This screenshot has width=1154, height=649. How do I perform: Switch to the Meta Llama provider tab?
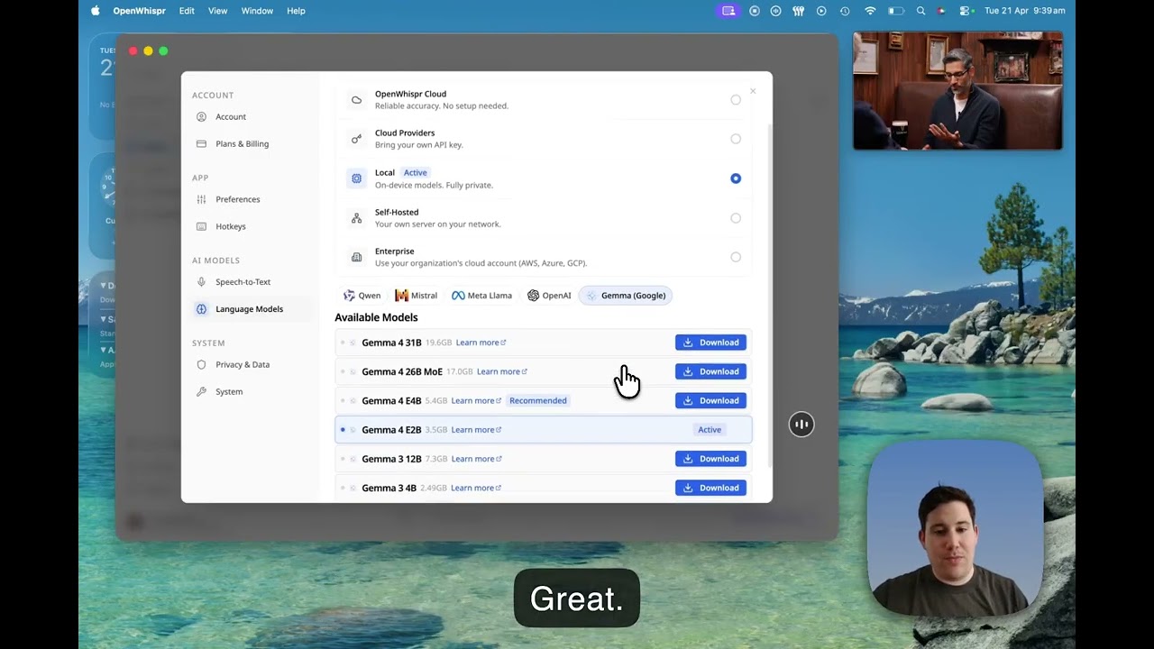(x=481, y=296)
